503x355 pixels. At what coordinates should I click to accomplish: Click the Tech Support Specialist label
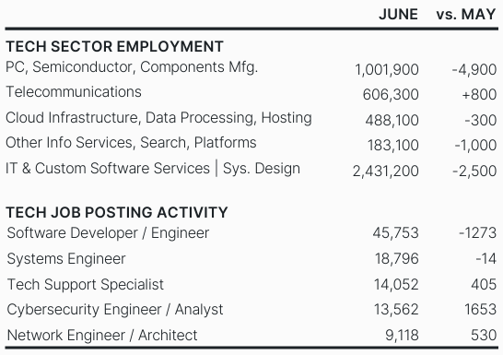point(86,285)
